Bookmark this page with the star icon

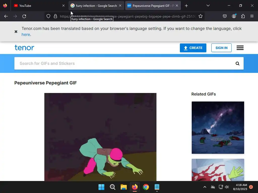200,16
